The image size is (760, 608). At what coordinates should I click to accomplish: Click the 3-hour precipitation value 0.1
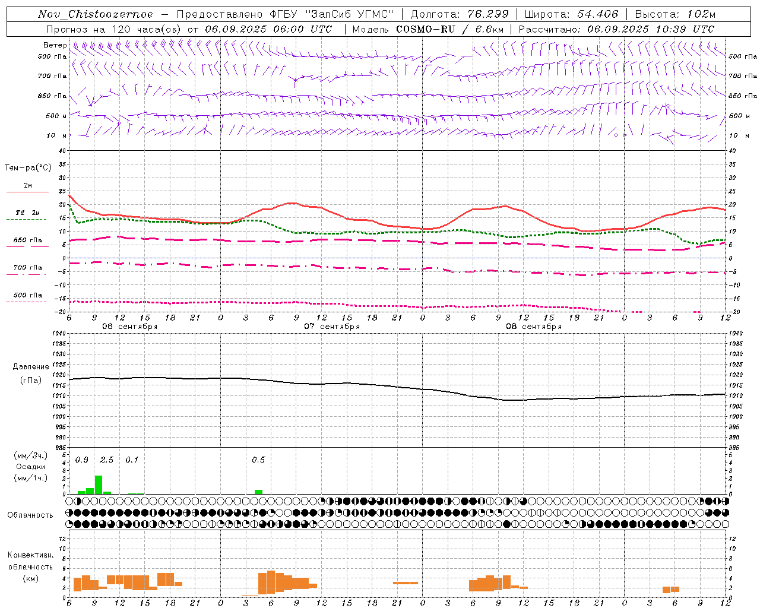(132, 460)
